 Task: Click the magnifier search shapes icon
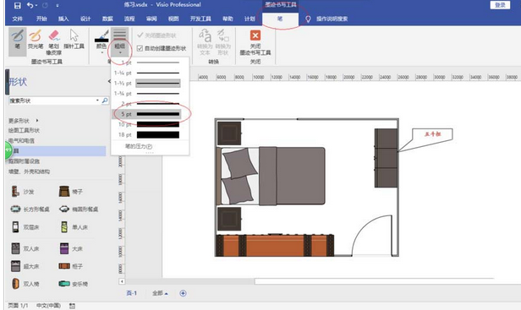105,101
